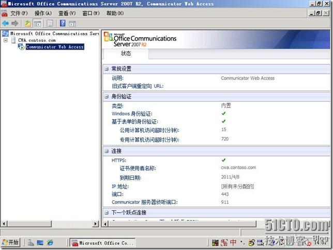
Task: Click the Properties toolbar icon
Action: [x=50, y=23]
